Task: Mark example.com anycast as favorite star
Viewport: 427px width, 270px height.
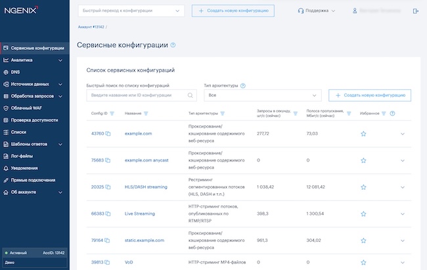Action: tap(363, 160)
